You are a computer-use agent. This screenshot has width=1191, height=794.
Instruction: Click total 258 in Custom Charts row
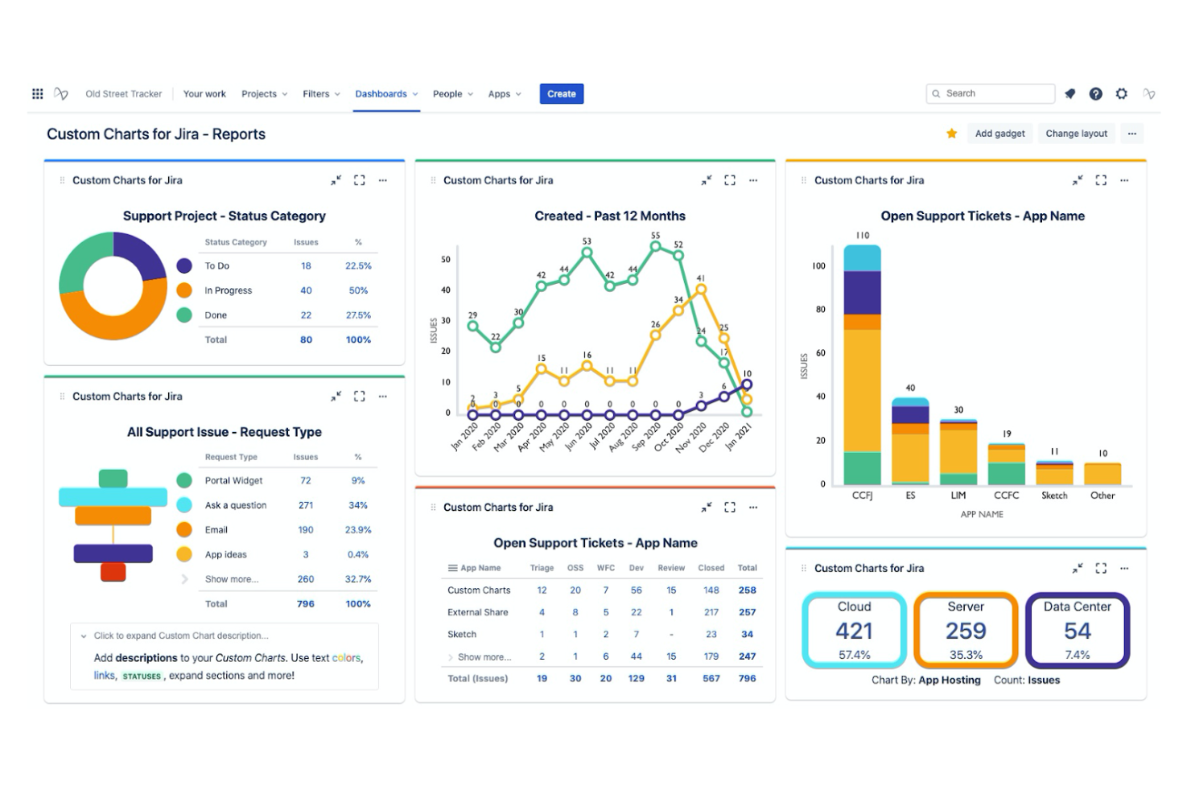click(748, 590)
